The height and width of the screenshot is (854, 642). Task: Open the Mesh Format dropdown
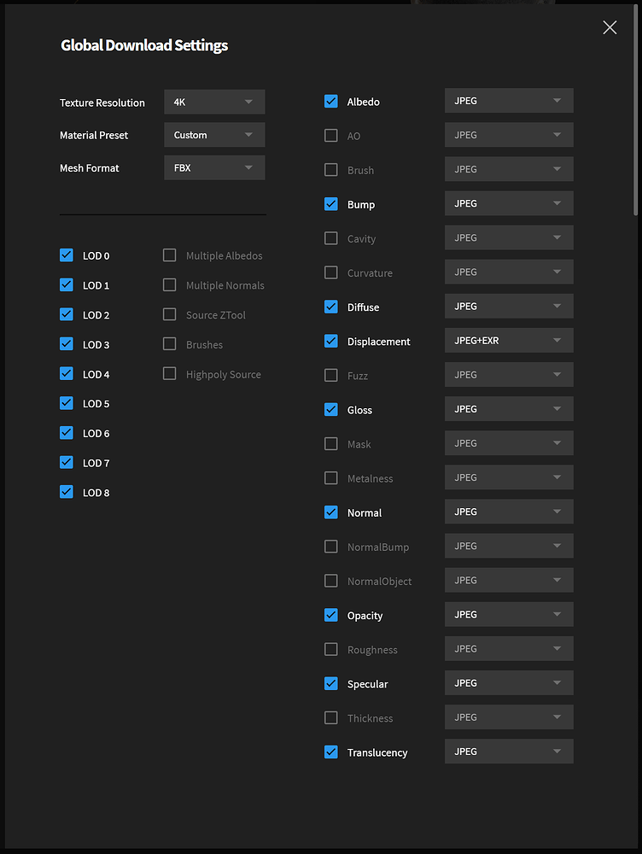[x=214, y=168]
